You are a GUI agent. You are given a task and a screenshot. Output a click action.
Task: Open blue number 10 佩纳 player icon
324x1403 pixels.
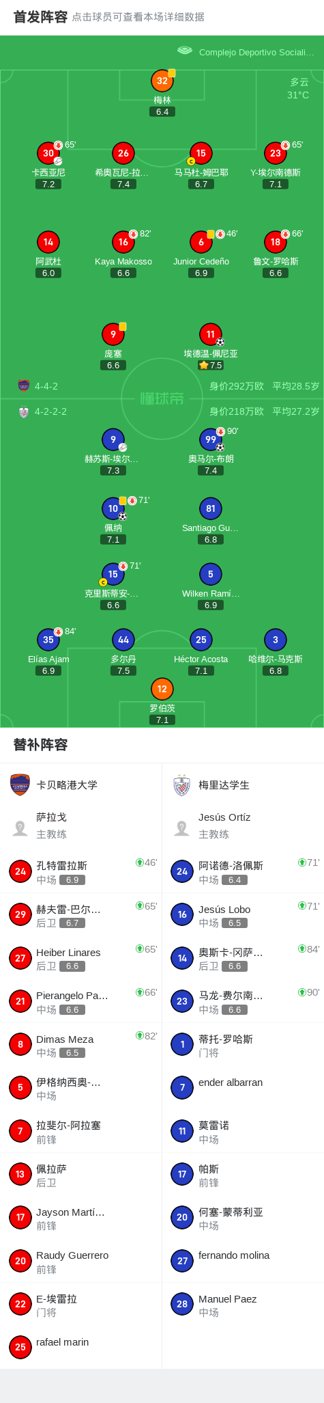[x=113, y=508]
